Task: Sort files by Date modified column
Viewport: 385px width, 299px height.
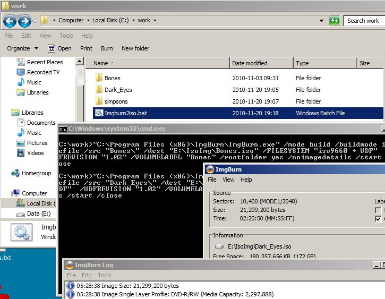Action: pyautogui.click(x=262, y=63)
